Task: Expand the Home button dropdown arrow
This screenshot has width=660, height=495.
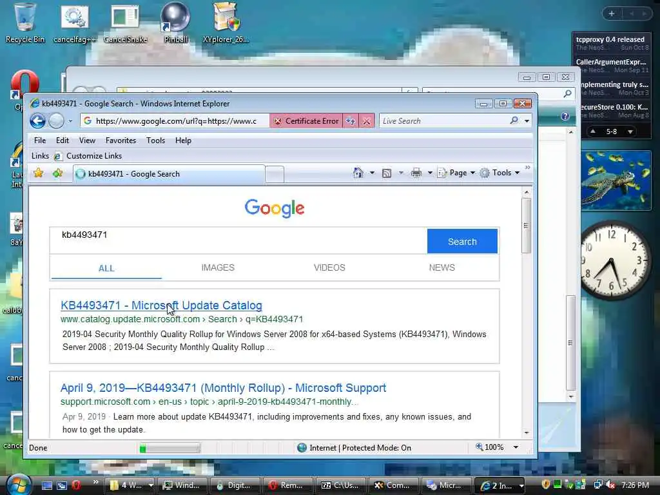Action: pyautogui.click(x=372, y=173)
